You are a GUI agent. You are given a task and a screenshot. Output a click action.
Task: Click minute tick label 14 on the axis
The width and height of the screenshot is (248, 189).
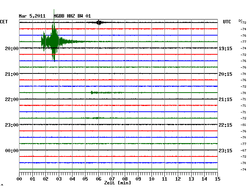[x=205, y=179]
